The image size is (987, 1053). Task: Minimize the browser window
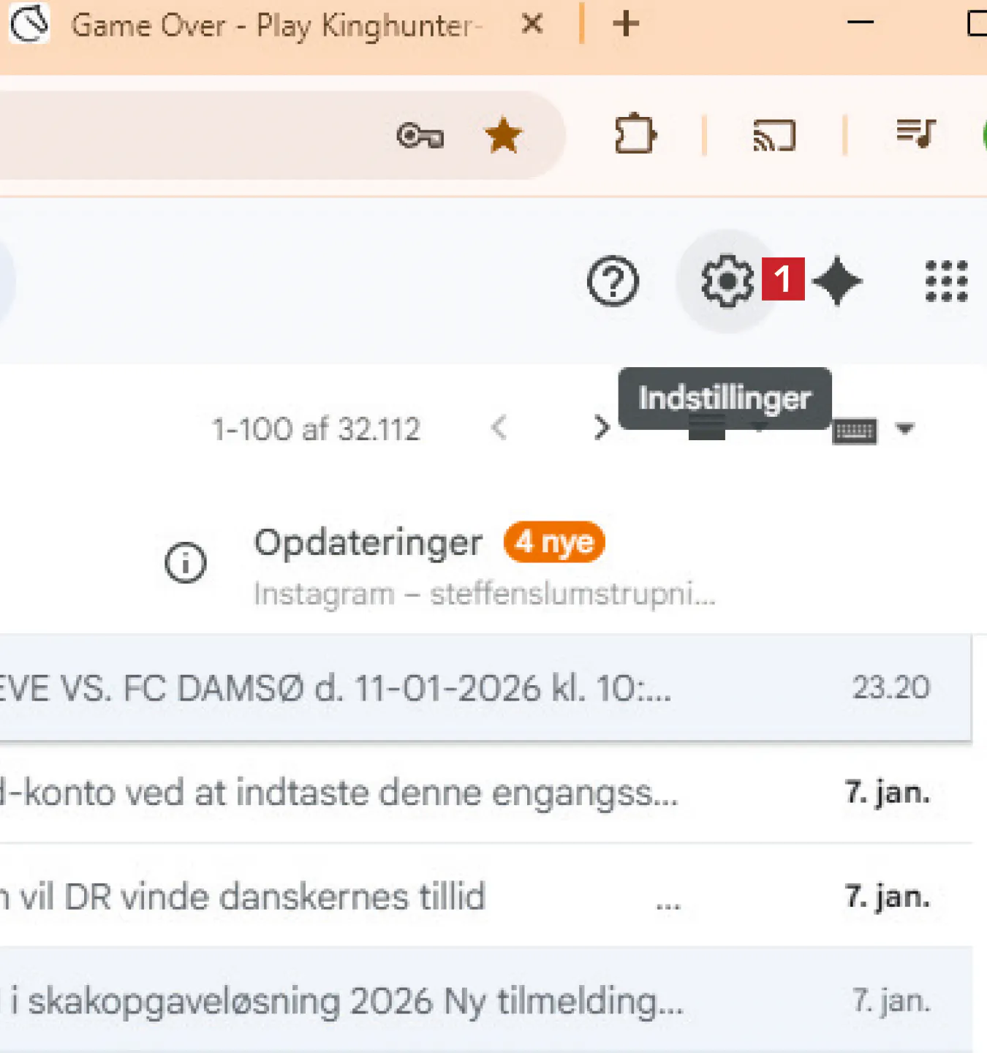pos(861,23)
